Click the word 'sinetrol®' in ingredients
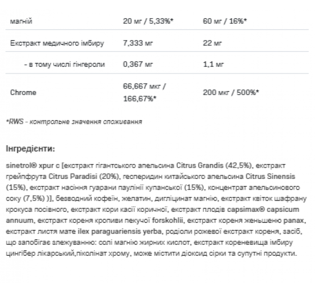 tap(21, 165)
